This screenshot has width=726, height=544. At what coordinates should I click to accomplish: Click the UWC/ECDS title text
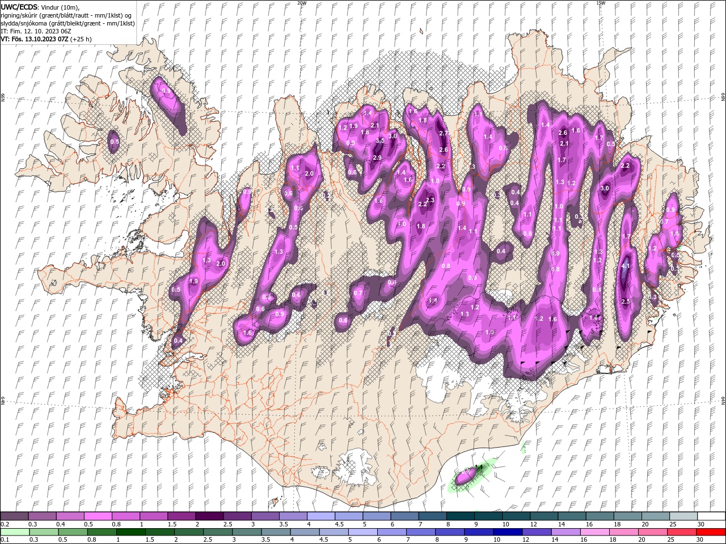click(x=19, y=7)
